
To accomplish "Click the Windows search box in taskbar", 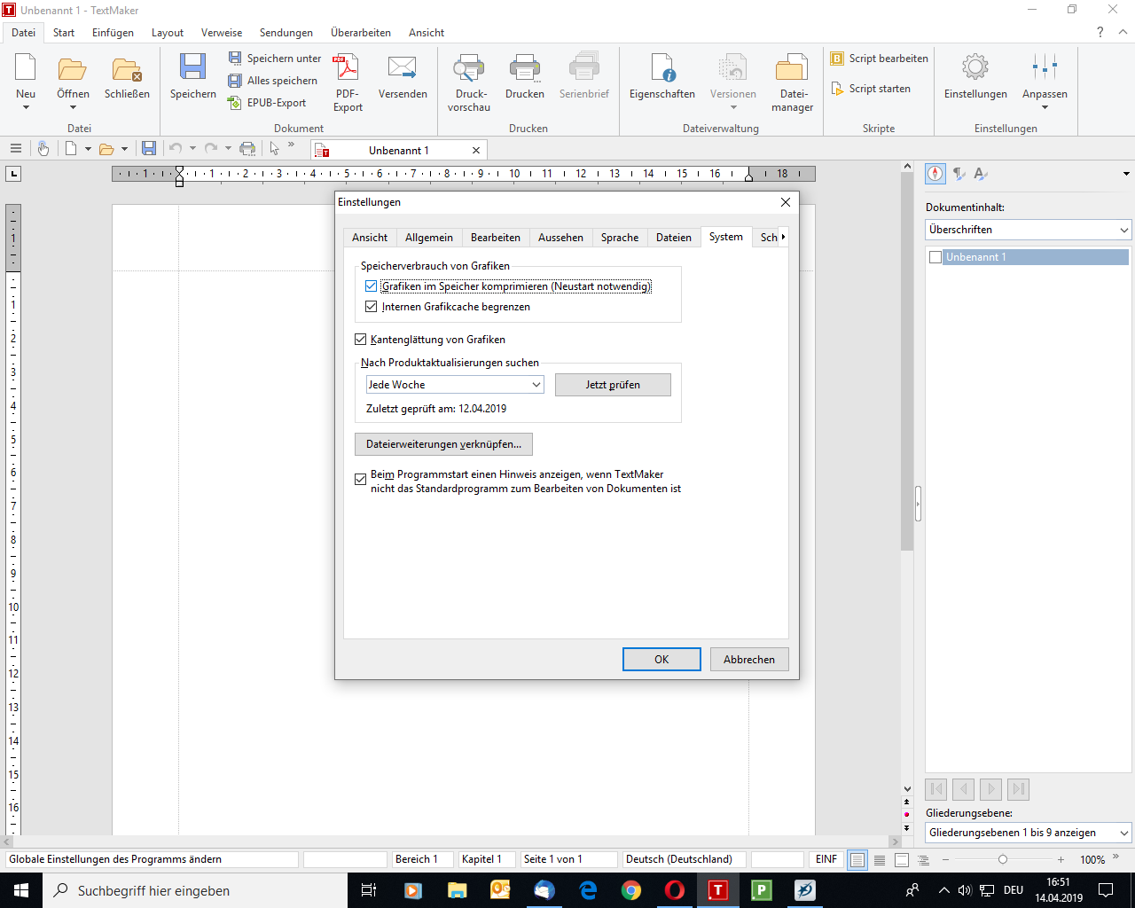I will coord(195,890).
